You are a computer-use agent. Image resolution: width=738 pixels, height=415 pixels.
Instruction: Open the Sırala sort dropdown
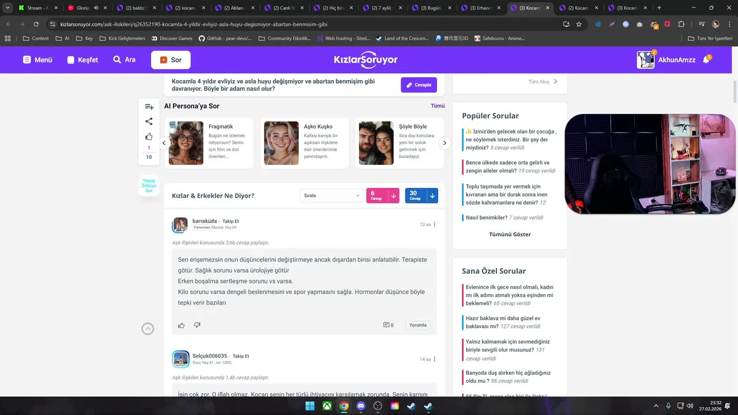(331, 195)
